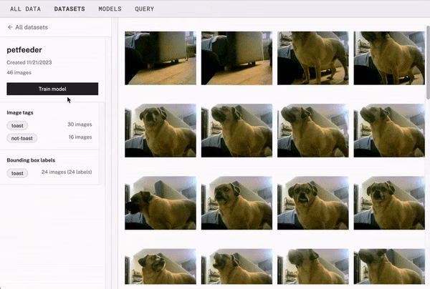Switch to the DATASETS tab
The image size is (430, 289).
tap(70, 9)
